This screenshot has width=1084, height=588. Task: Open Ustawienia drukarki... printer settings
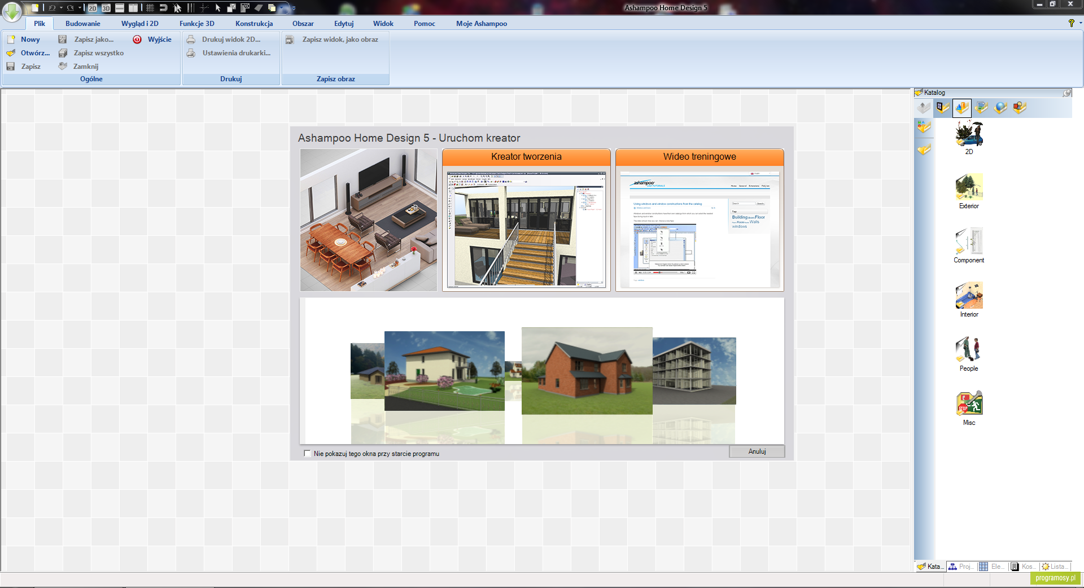229,53
